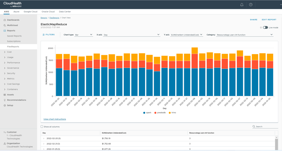The image size is (282, 151).
Task: Open the help question mark icon
Action: tap(251, 5)
